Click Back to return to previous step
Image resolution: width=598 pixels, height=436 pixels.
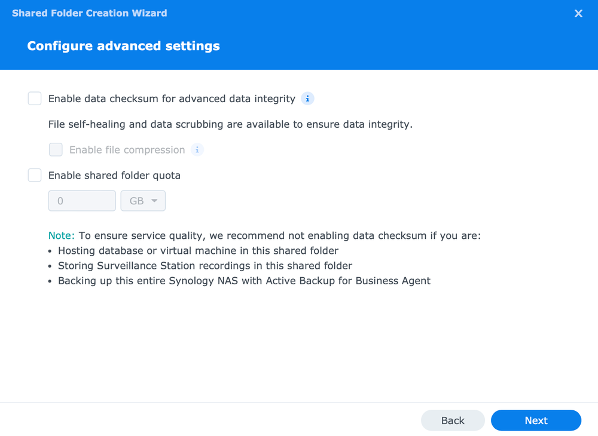453,420
